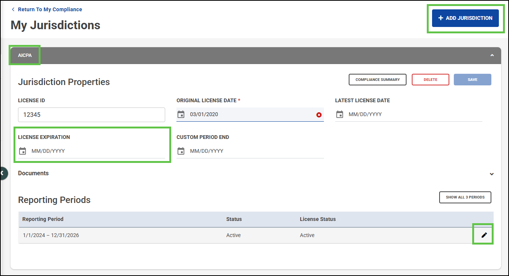Screen dimensions: 509x276
Task: Open calendar picker for License Expiration
Action: 23,151
